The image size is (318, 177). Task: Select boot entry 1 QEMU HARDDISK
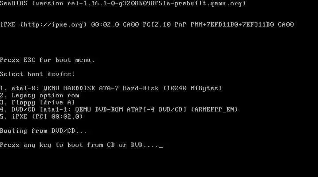coord(111,88)
